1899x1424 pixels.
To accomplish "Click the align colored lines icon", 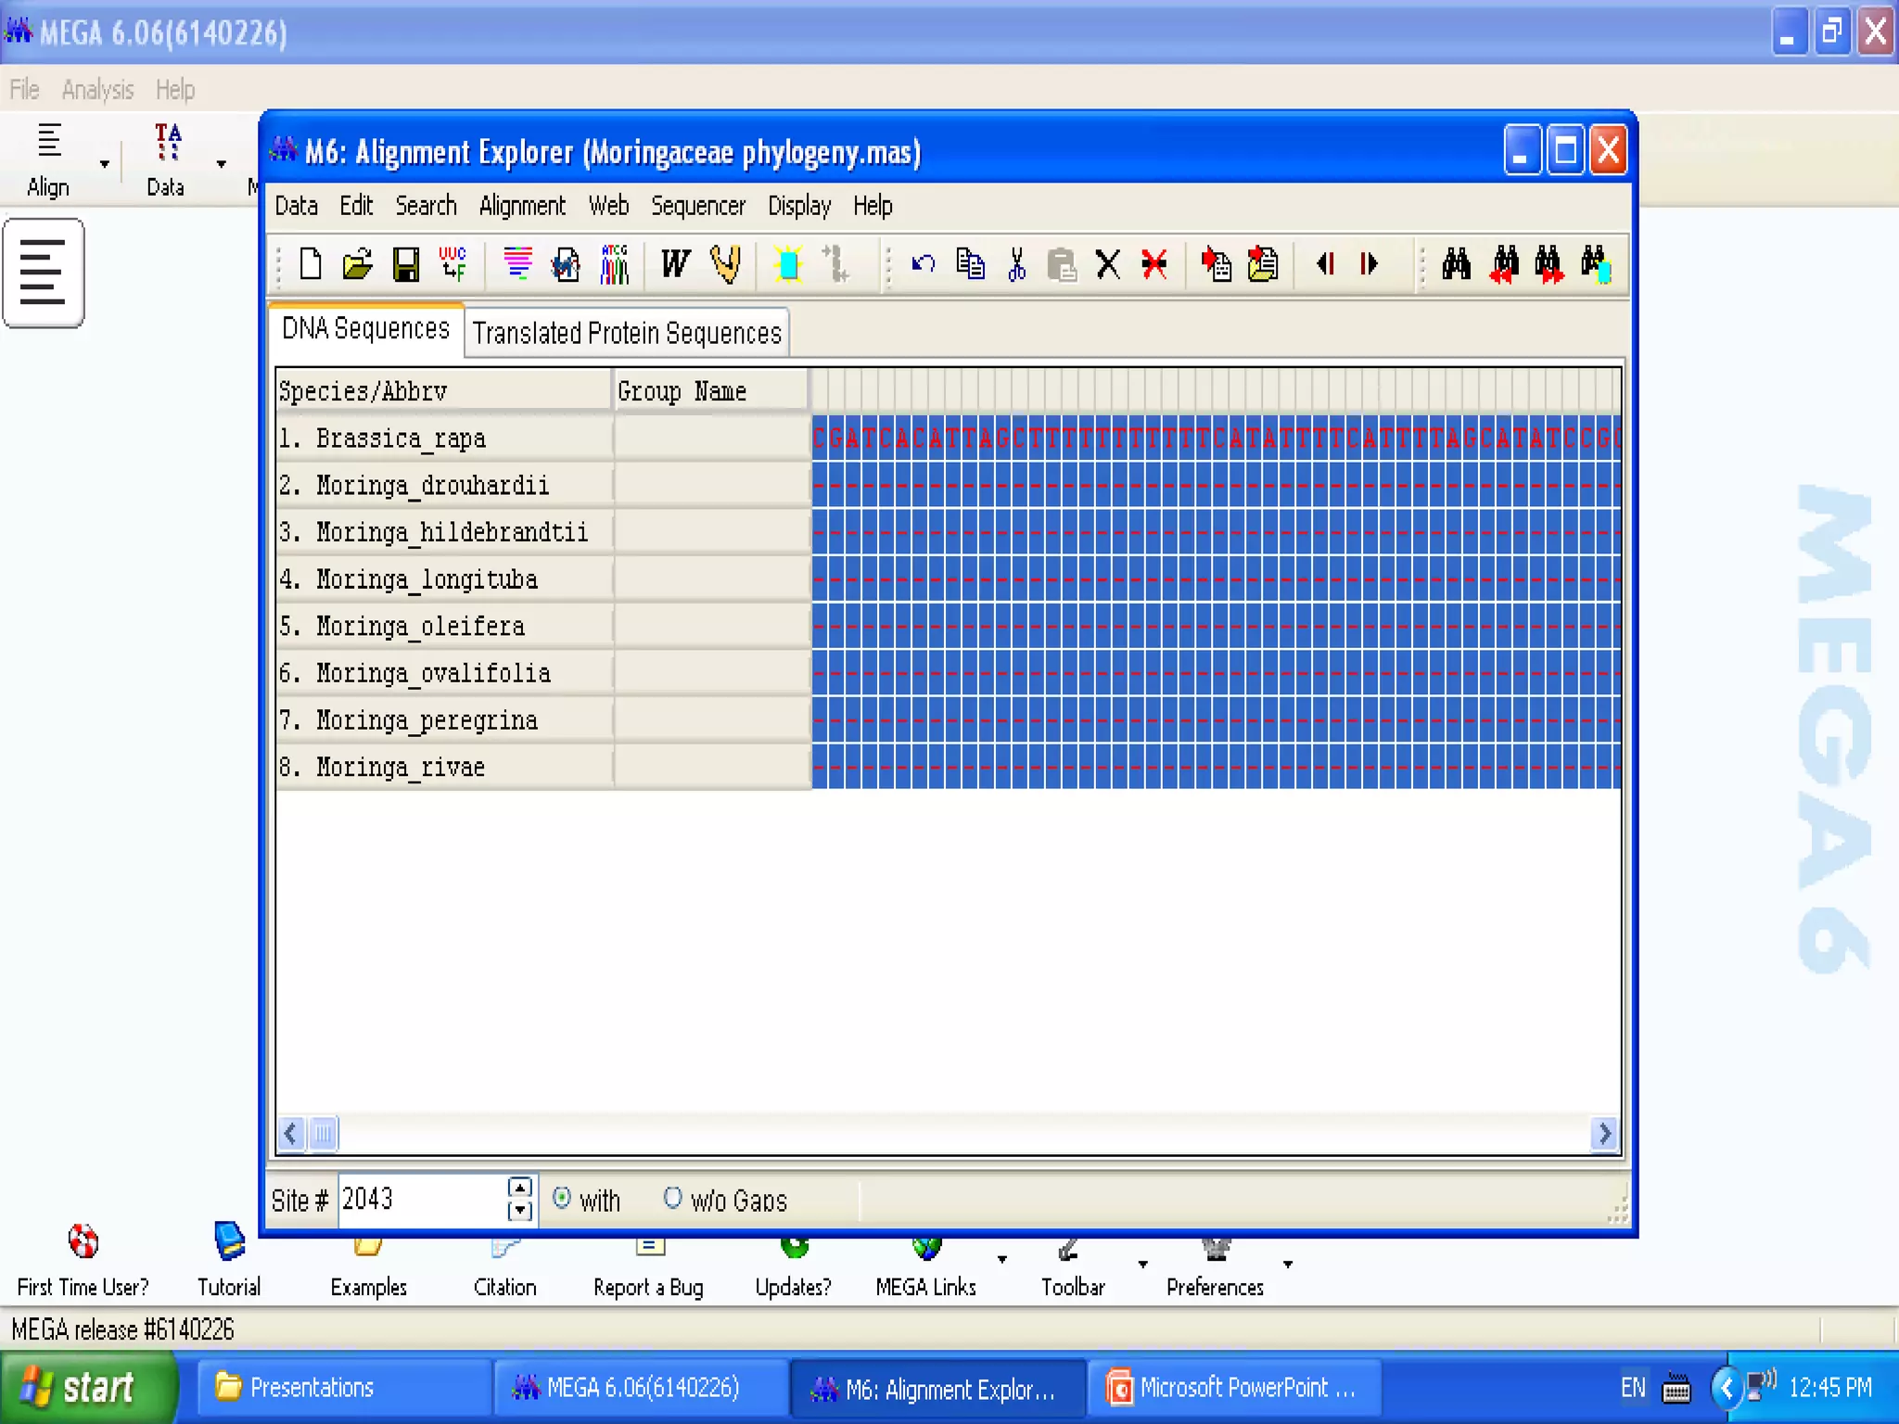I will (x=517, y=264).
